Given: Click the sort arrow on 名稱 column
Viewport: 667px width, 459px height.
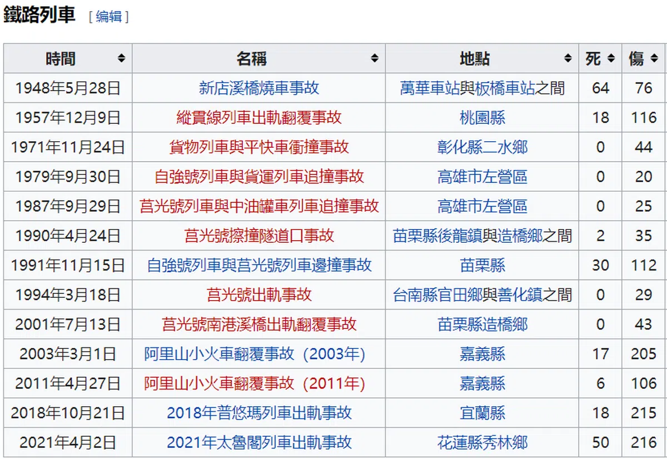Looking at the screenshot, I should (376, 58).
